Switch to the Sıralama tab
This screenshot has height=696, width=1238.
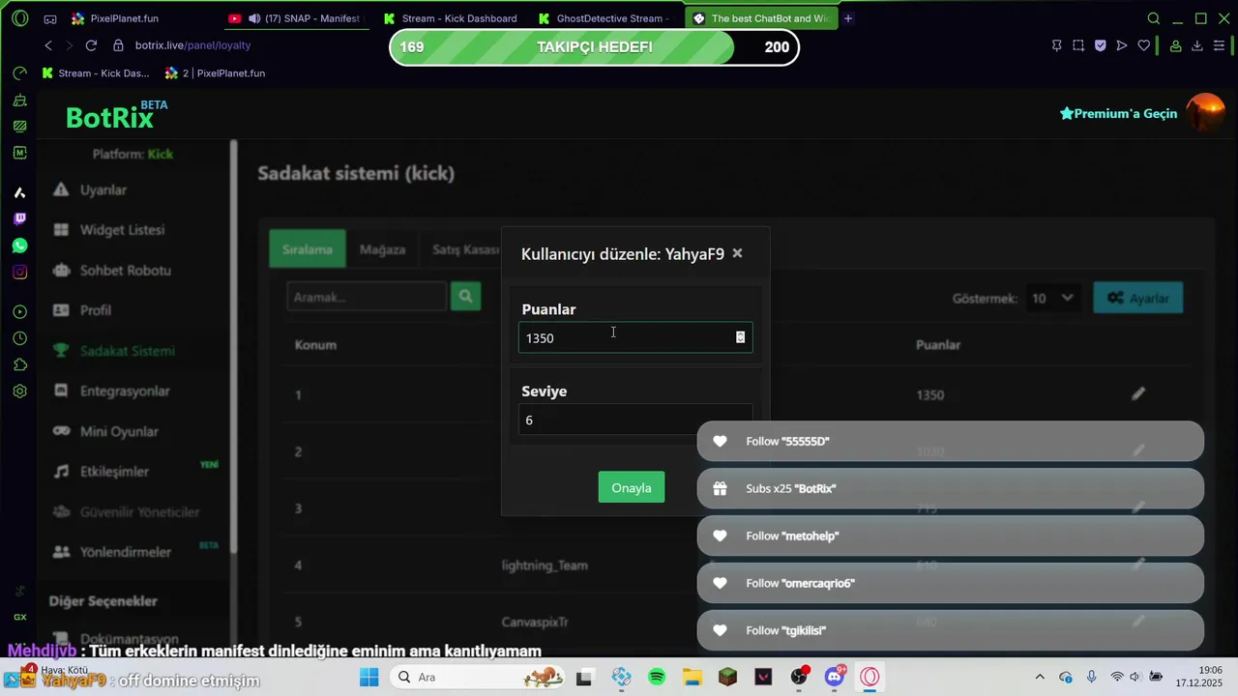point(308,249)
